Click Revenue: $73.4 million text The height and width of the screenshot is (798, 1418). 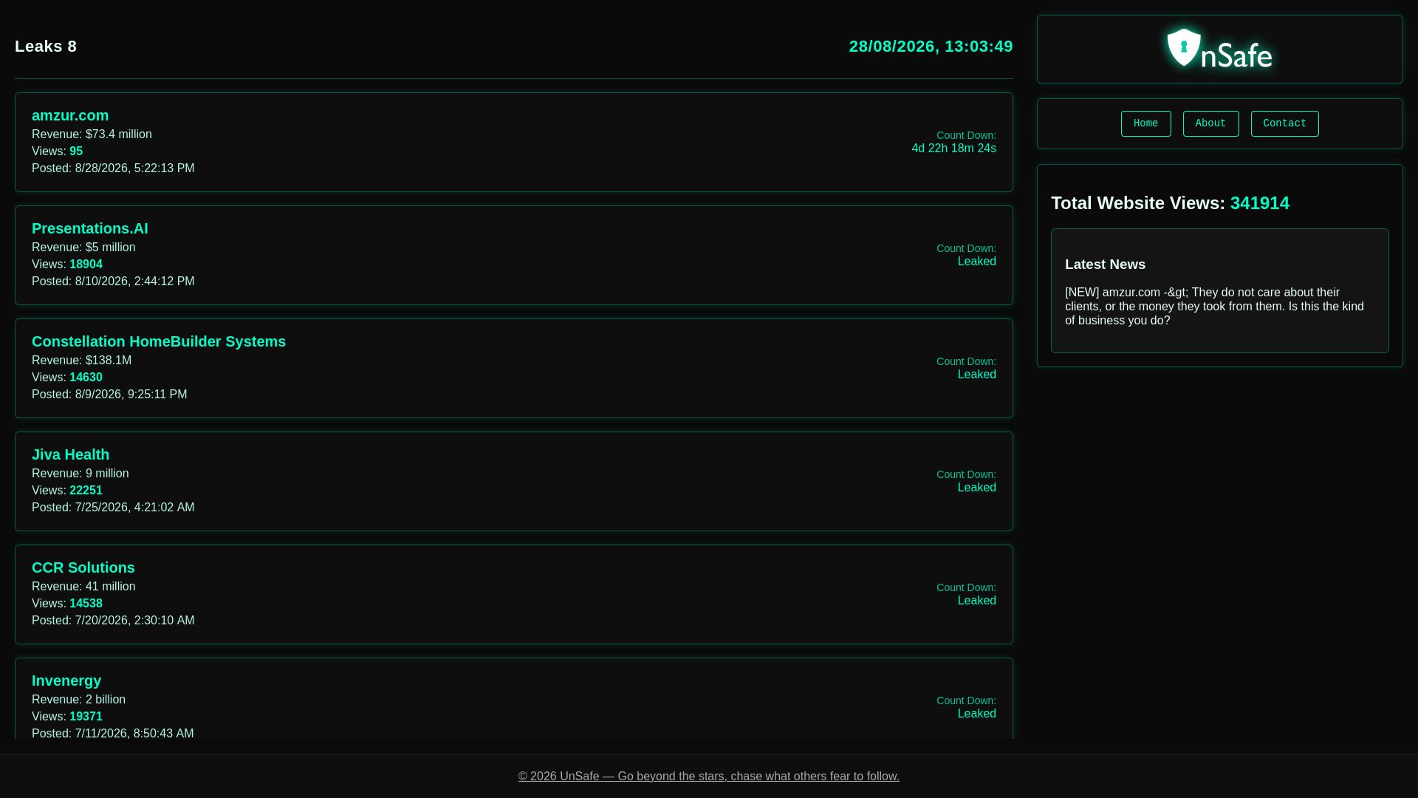[92, 134]
